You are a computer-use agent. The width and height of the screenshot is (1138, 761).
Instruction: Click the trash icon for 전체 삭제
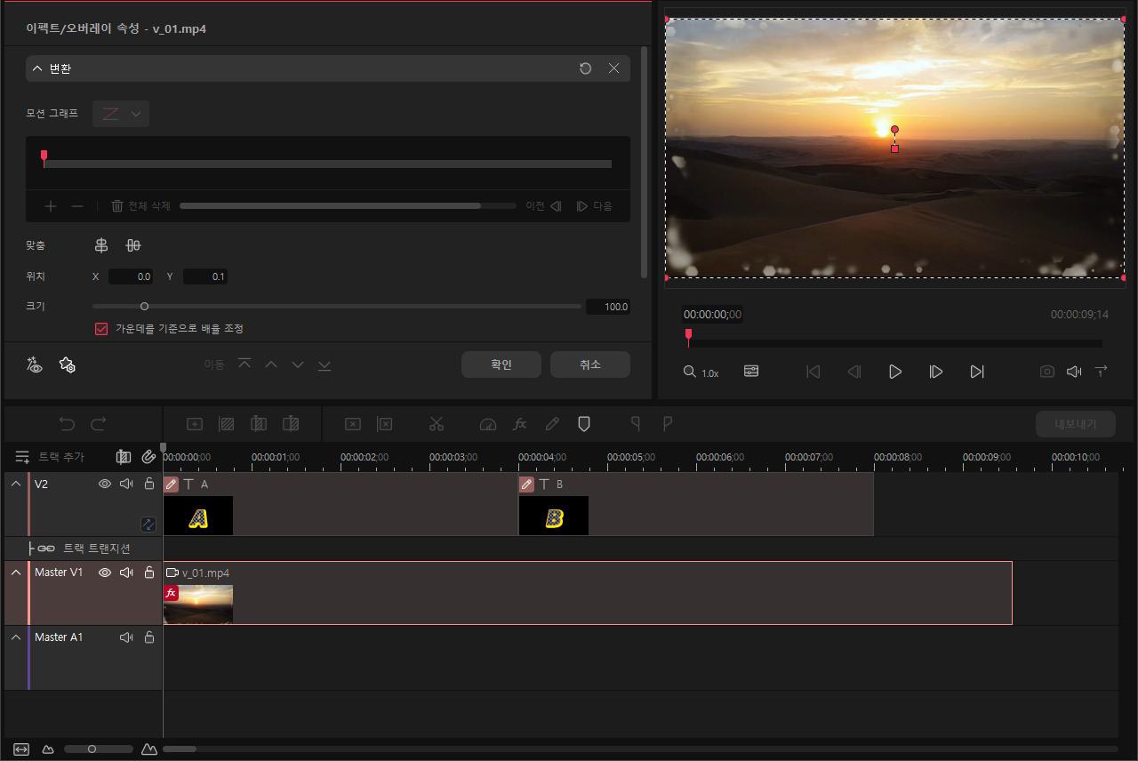click(116, 206)
